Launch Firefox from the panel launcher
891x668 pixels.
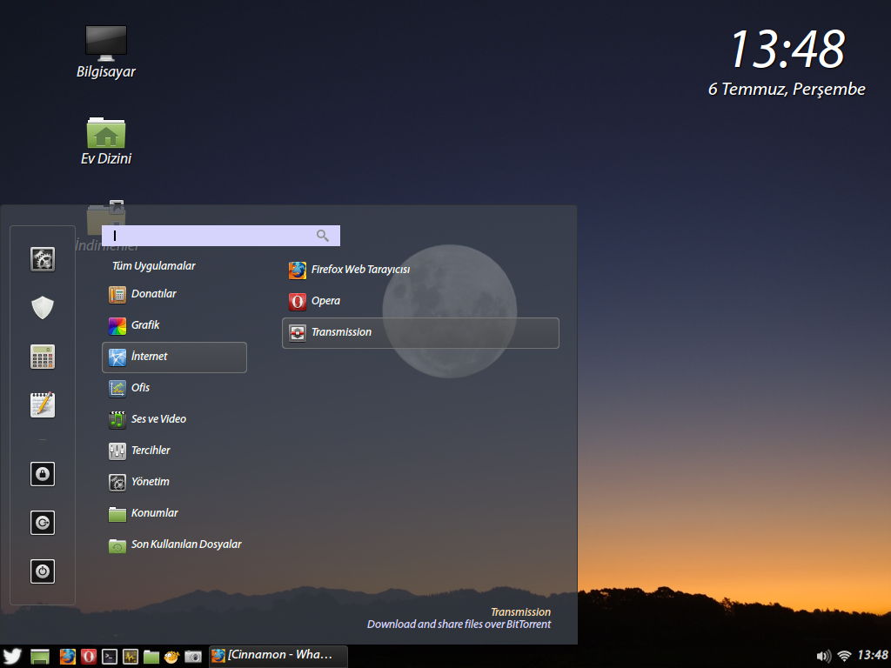click(68, 657)
